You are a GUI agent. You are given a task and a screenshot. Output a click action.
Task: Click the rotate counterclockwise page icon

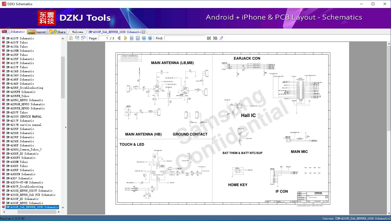click(x=83, y=38)
